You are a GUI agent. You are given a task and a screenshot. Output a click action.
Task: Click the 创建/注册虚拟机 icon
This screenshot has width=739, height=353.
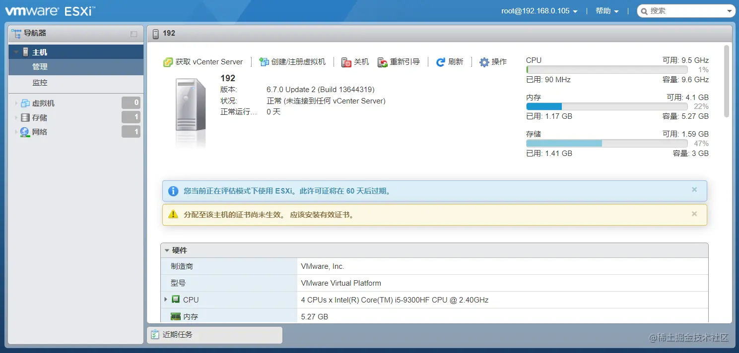tap(264, 62)
